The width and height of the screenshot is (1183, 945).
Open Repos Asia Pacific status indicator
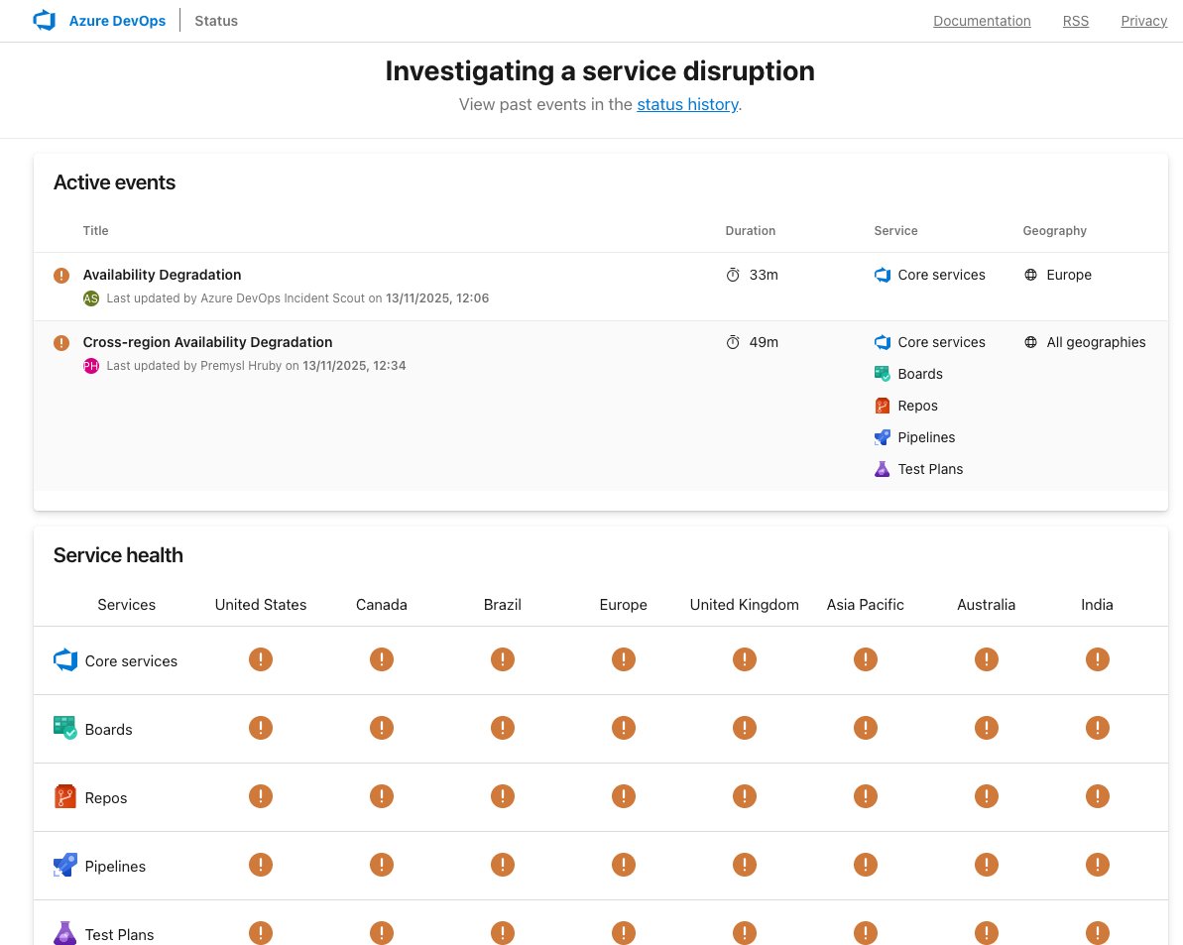pos(866,796)
